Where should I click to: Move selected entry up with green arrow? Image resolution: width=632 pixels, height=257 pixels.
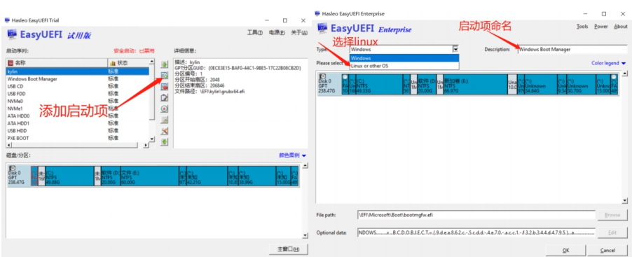(x=165, y=64)
